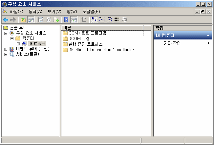Collapse the 내 컴퓨터 actions section

[x=208, y=36]
